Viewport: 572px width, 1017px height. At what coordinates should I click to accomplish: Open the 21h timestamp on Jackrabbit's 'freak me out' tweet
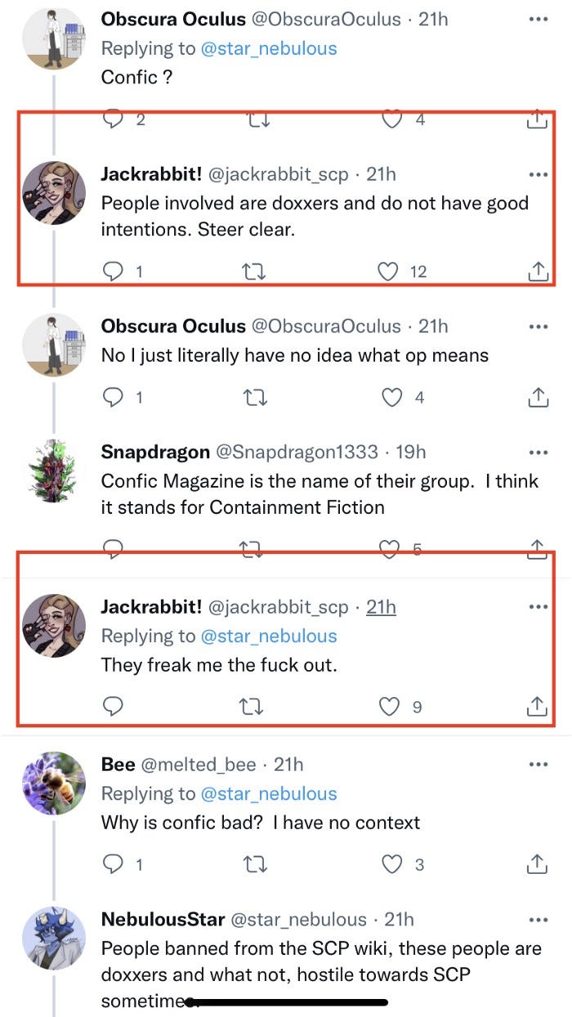tap(381, 607)
